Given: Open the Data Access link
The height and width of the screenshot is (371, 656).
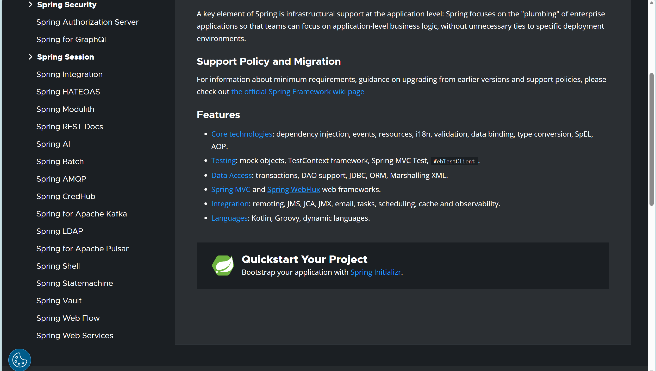Looking at the screenshot, I should [x=231, y=175].
